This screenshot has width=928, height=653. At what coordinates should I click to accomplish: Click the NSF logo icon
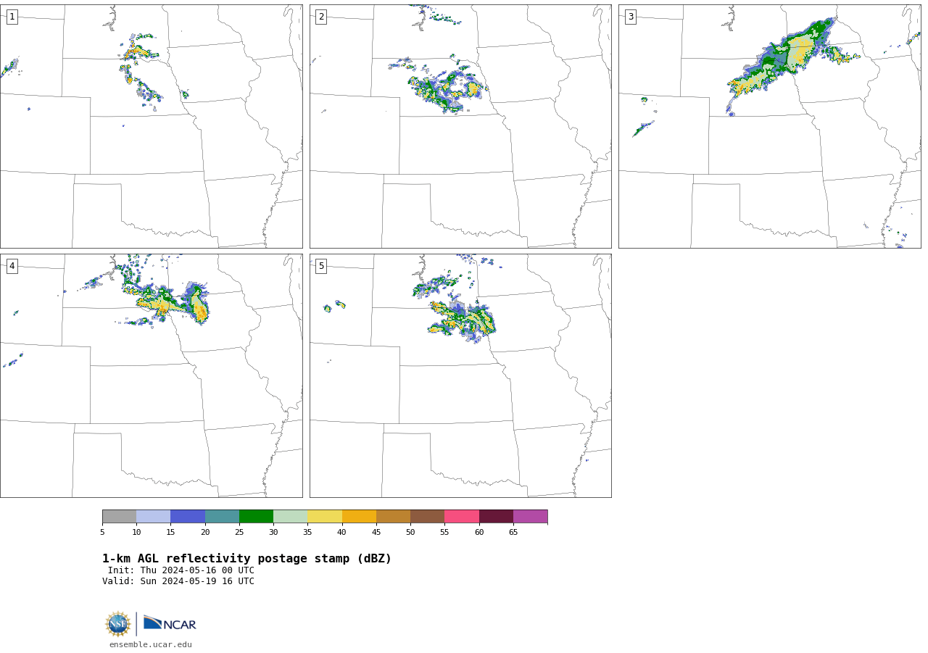(118, 624)
